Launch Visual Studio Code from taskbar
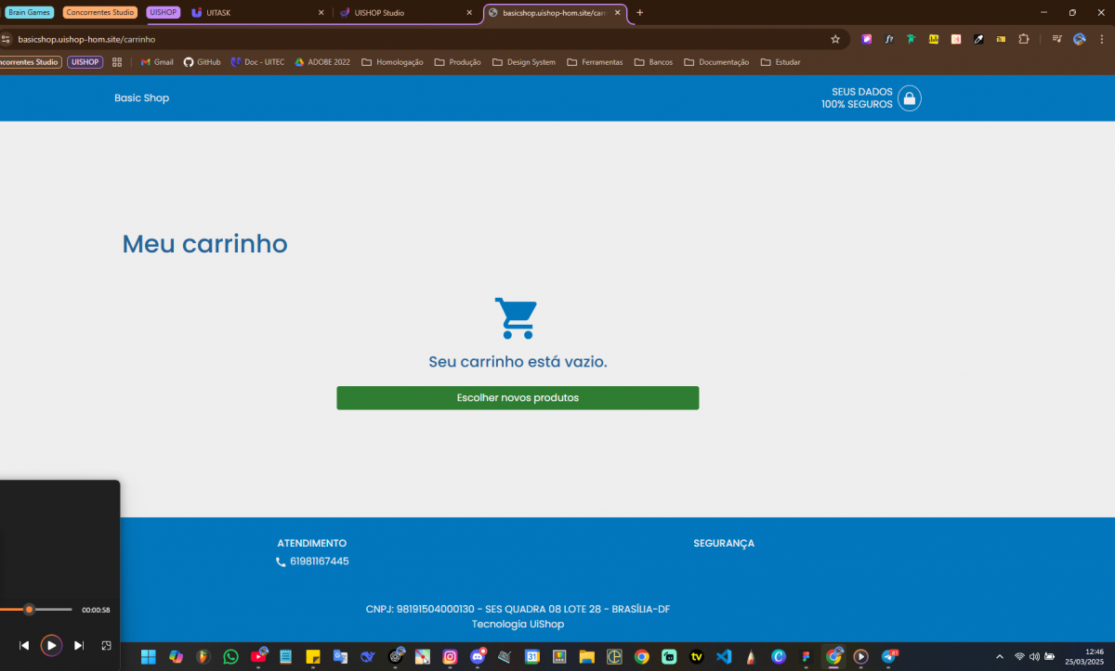1115x671 pixels. 724,657
